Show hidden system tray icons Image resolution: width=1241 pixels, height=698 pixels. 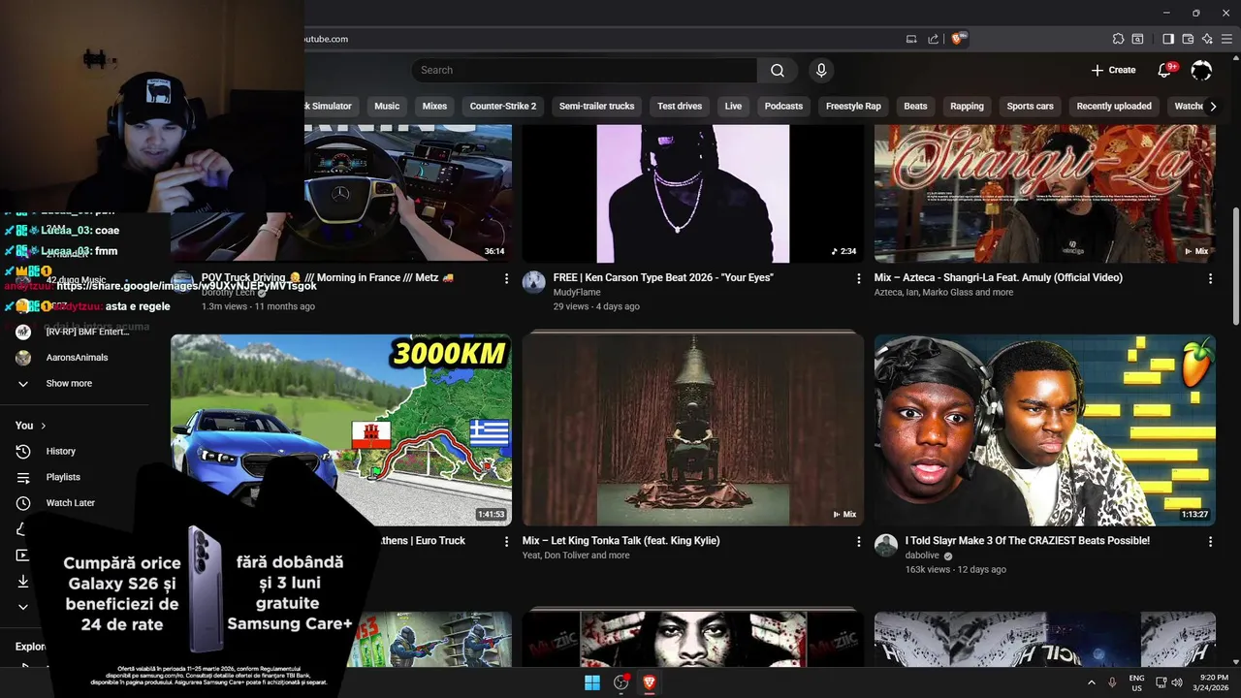(1092, 682)
